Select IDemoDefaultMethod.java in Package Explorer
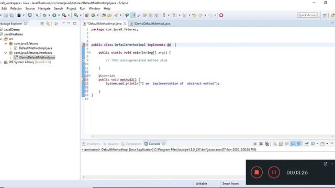335x188 pixels. (35, 57)
